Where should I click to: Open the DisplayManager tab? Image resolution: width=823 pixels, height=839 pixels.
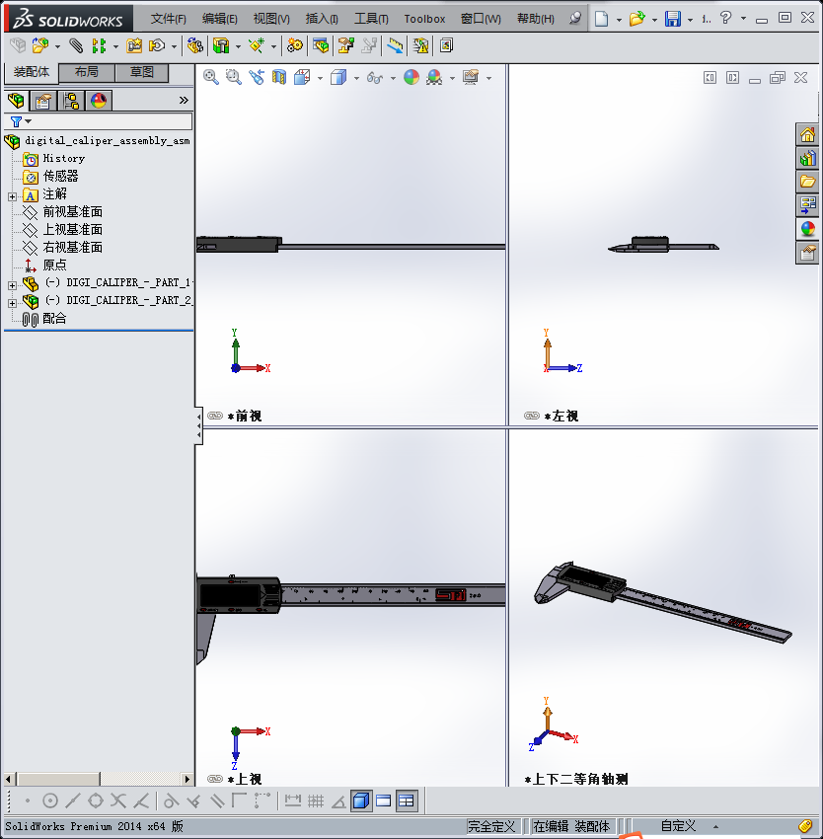point(99,100)
